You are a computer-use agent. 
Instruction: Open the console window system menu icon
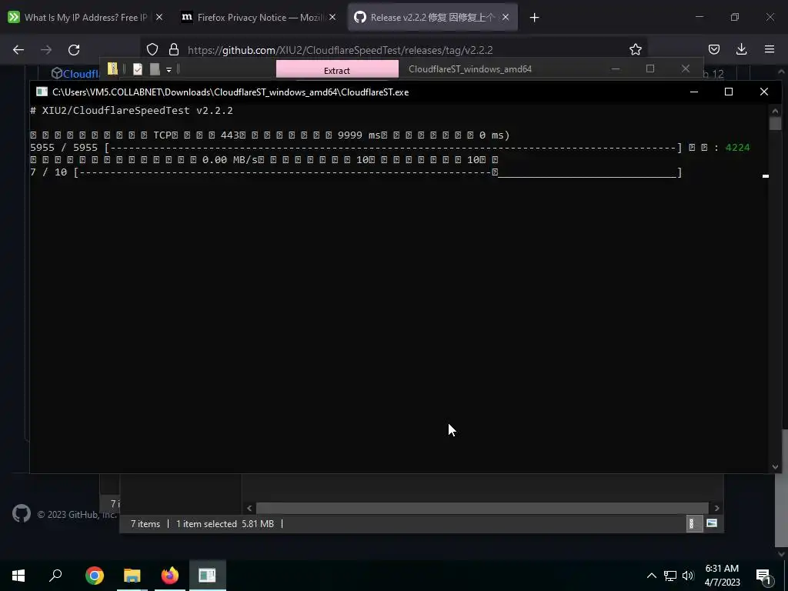(42, 92)
